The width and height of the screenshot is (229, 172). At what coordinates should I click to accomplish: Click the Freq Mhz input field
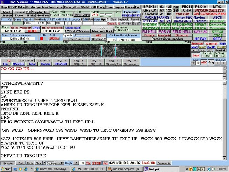coord(28,23)
